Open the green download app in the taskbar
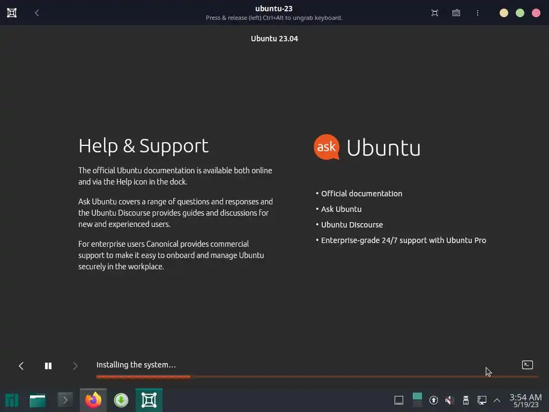 [121, 400]
